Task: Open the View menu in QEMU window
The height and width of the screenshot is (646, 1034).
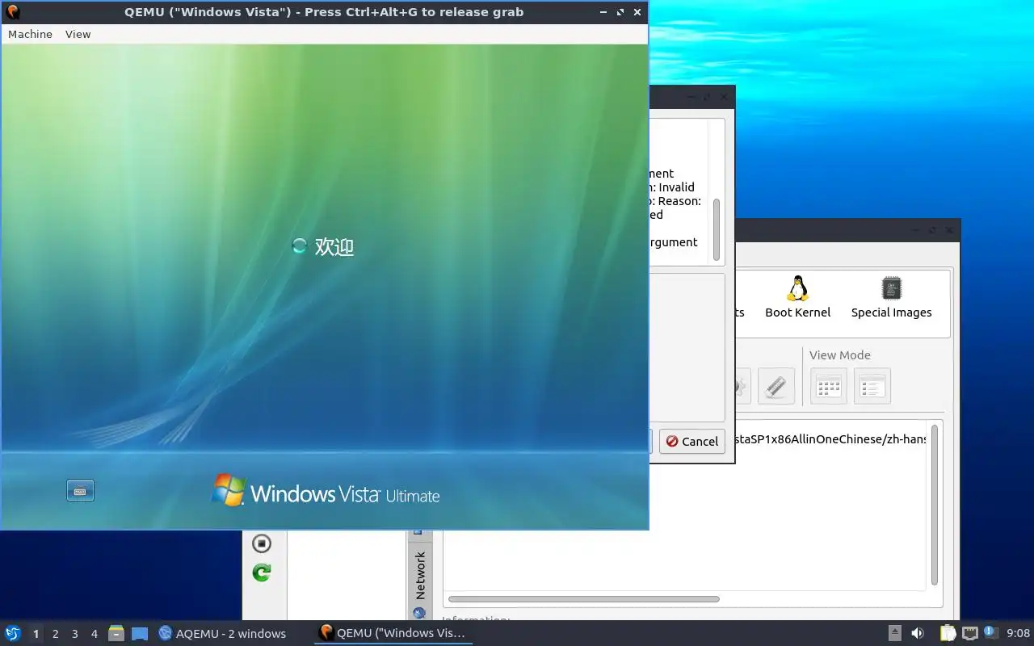Action: (78, 34)
